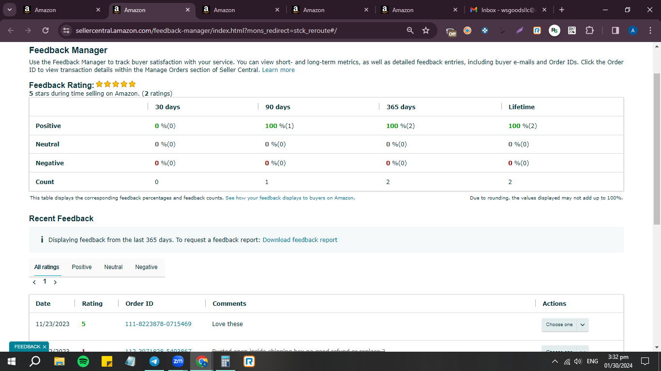Open Sticky Notes from the taskbar
Screen dimensions: 661x371
(107, 361)
